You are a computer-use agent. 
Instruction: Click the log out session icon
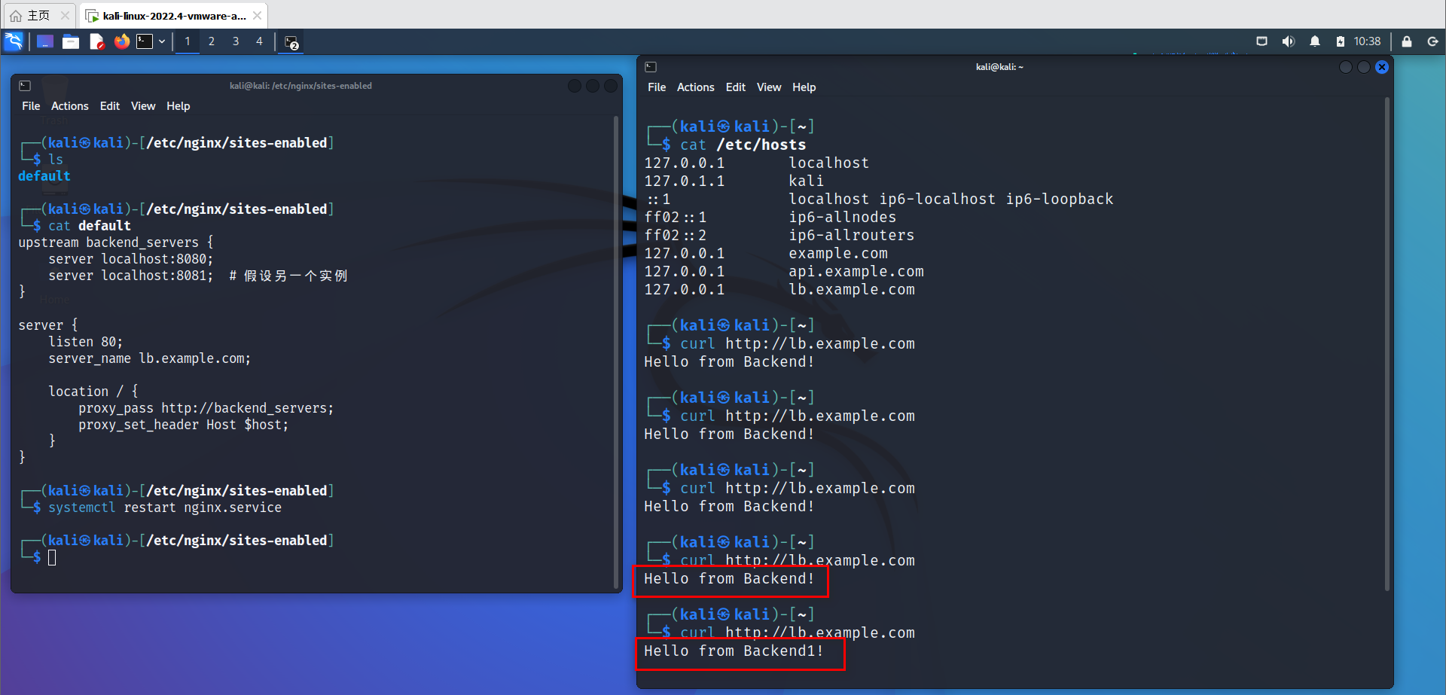click(x=1432, y=41)
